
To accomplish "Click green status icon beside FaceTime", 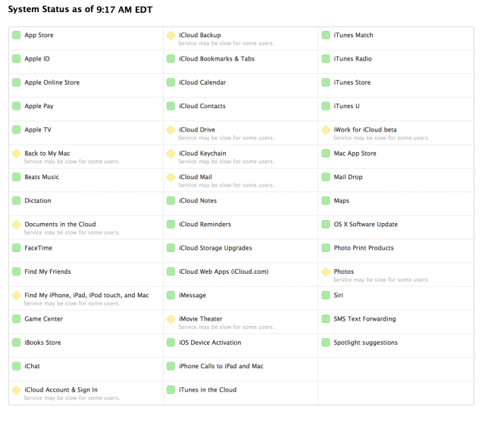I will pos(17,248).
